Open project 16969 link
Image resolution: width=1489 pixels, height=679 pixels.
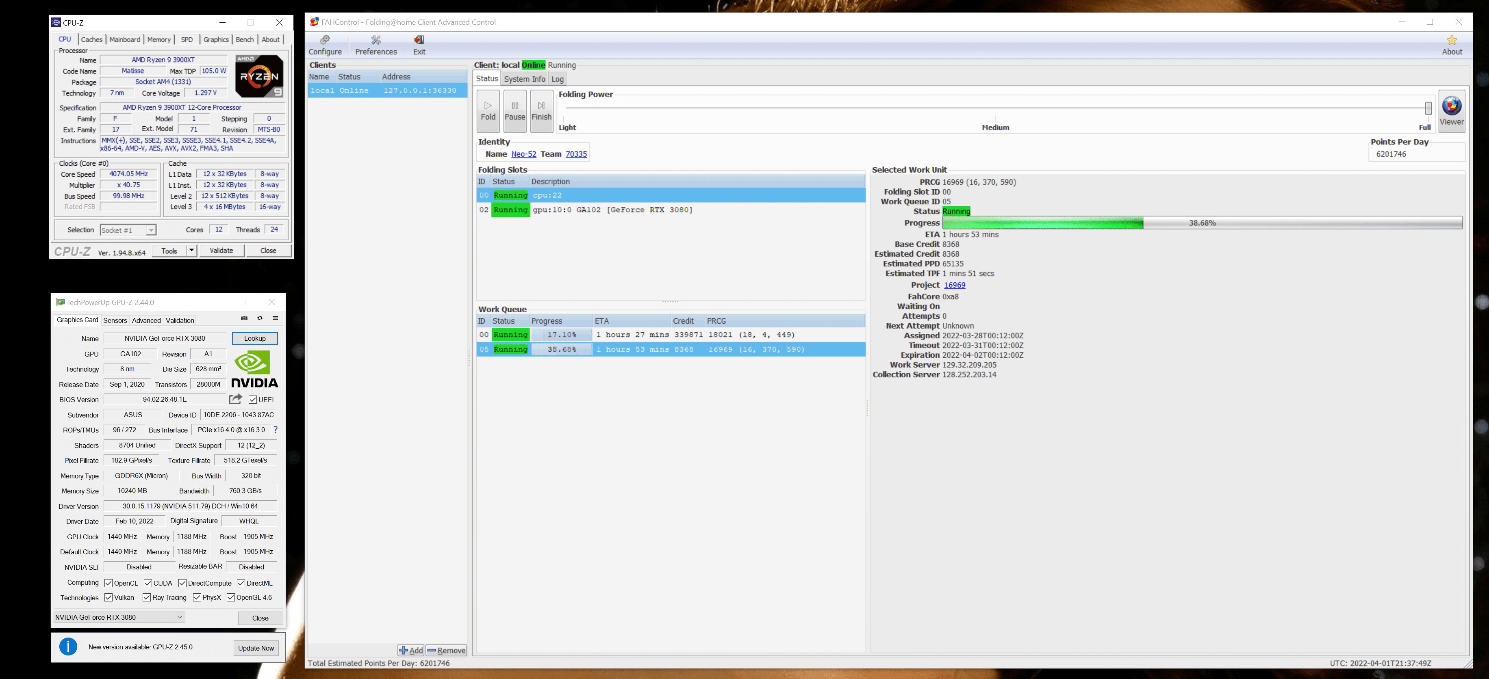954,285
